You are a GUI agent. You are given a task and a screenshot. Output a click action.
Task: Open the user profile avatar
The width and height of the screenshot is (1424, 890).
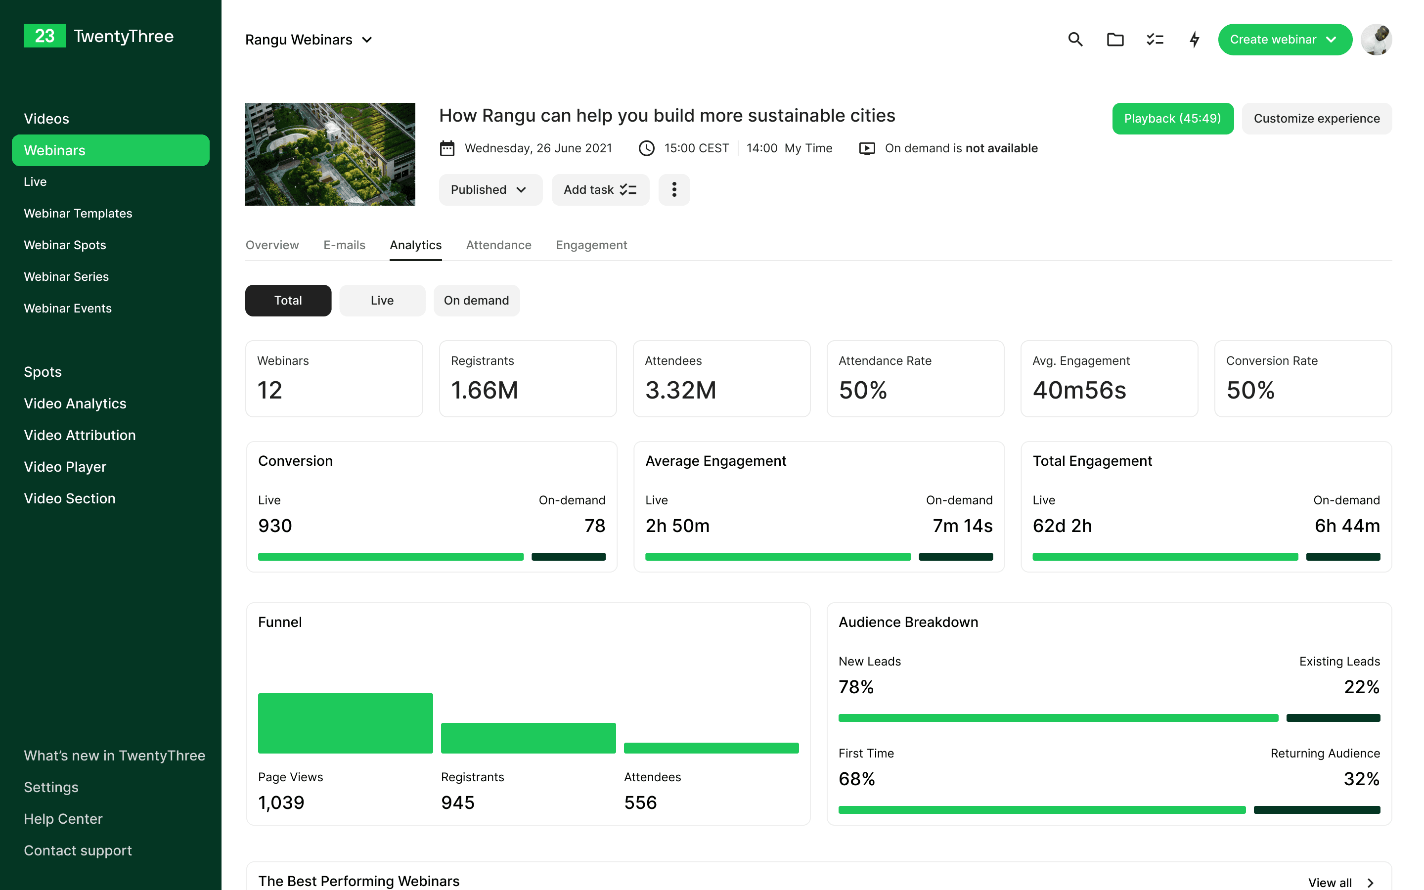pyautogui.click(x=1377, y=40)
